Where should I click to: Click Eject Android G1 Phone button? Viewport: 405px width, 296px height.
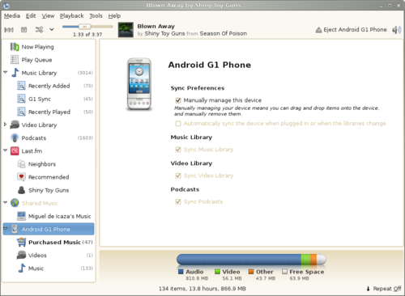[x=351, y=30]
